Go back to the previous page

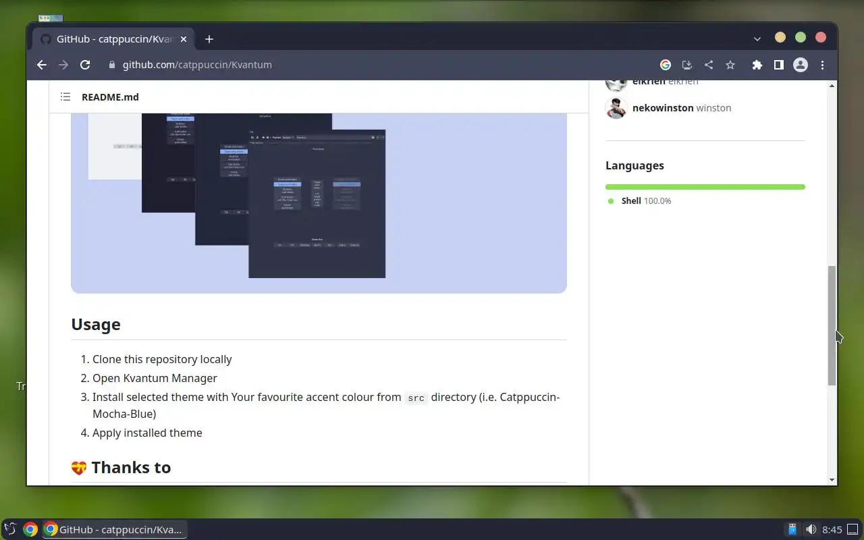[x=42, y=65]
